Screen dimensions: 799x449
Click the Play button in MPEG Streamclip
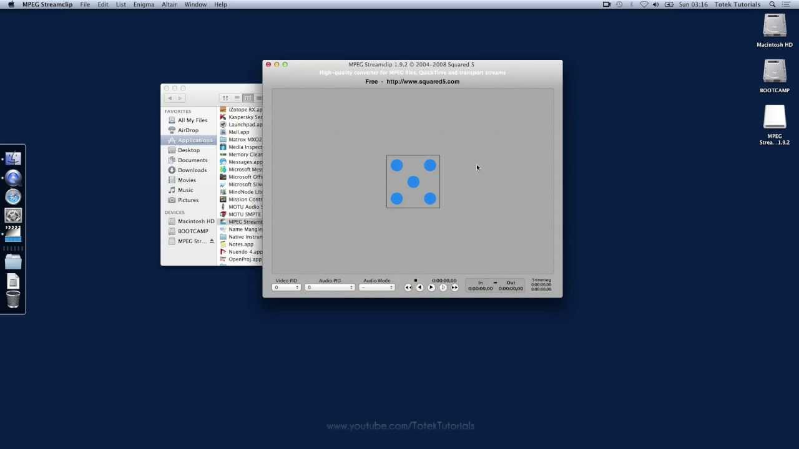431,287
